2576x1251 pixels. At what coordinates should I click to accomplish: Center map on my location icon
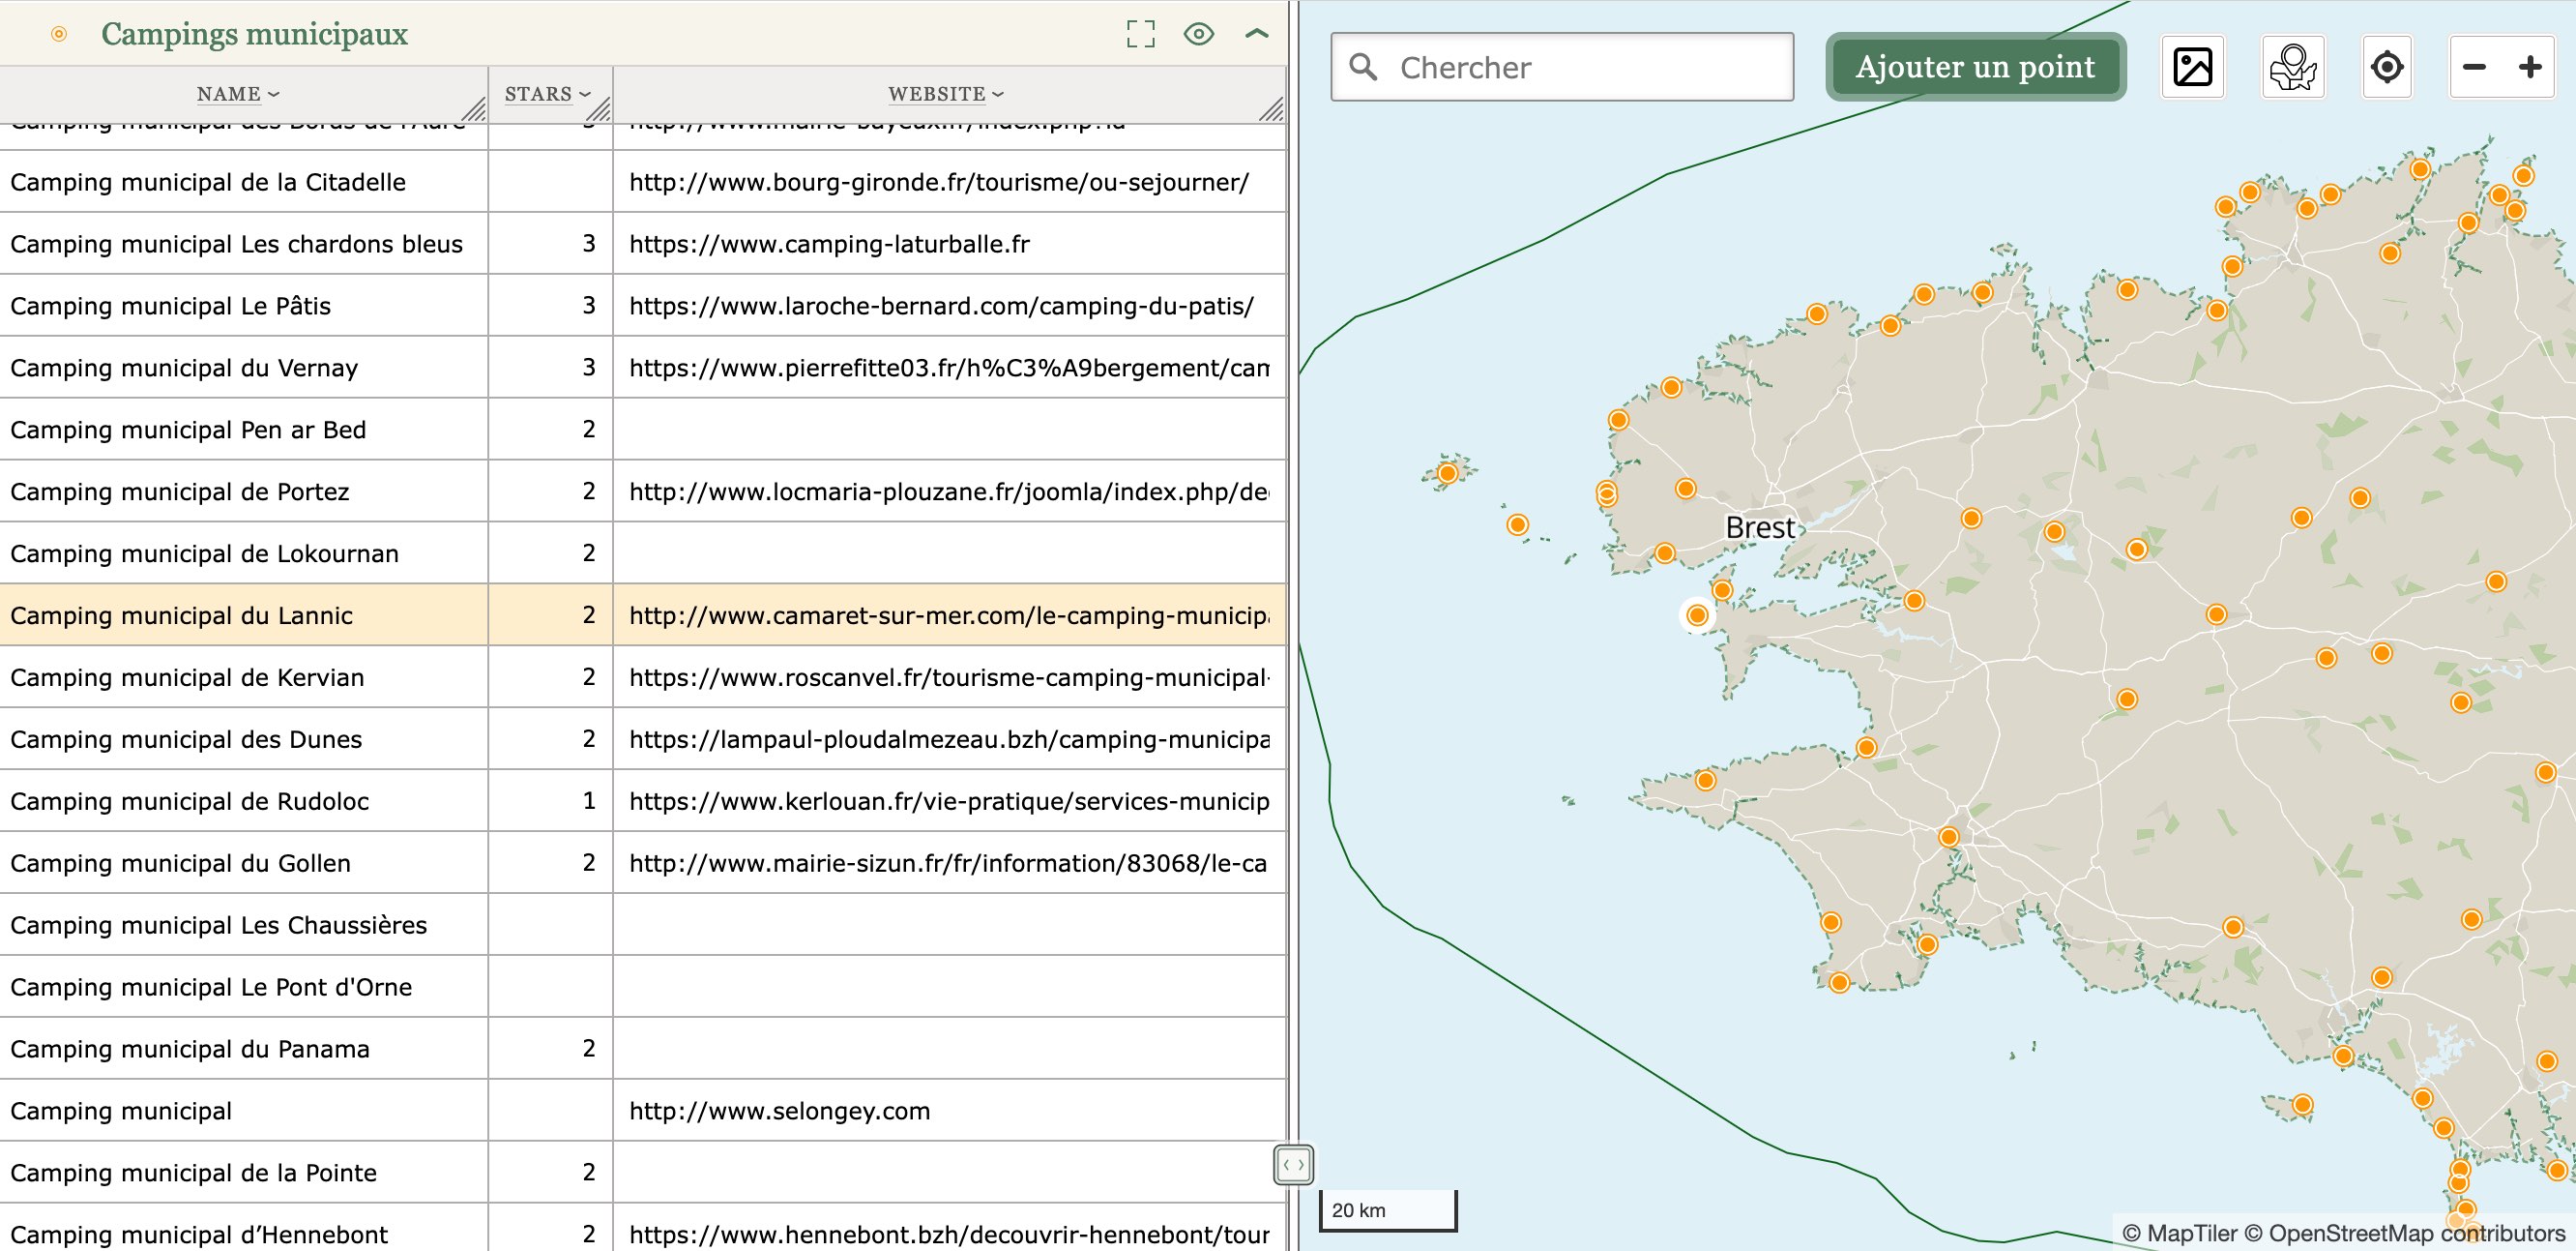click(x=2386, y=67)
